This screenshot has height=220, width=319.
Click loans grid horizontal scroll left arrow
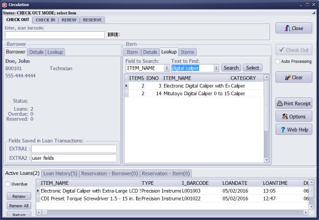(x=39, y=212)
